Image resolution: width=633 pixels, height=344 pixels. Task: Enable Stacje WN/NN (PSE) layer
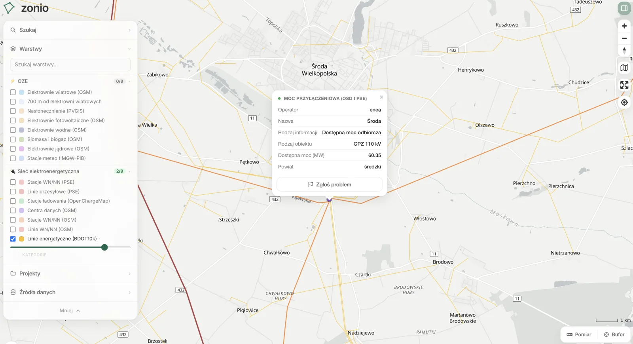tap(13, 182)
